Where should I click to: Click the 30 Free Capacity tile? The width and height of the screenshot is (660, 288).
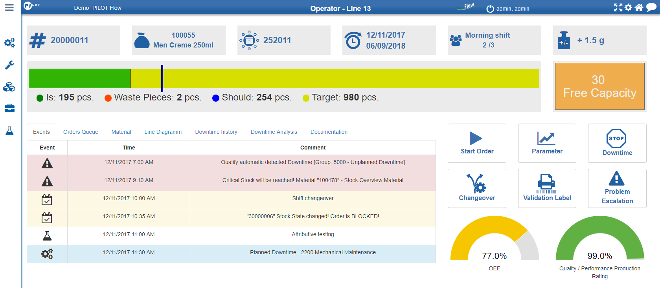tap(600, 86)
